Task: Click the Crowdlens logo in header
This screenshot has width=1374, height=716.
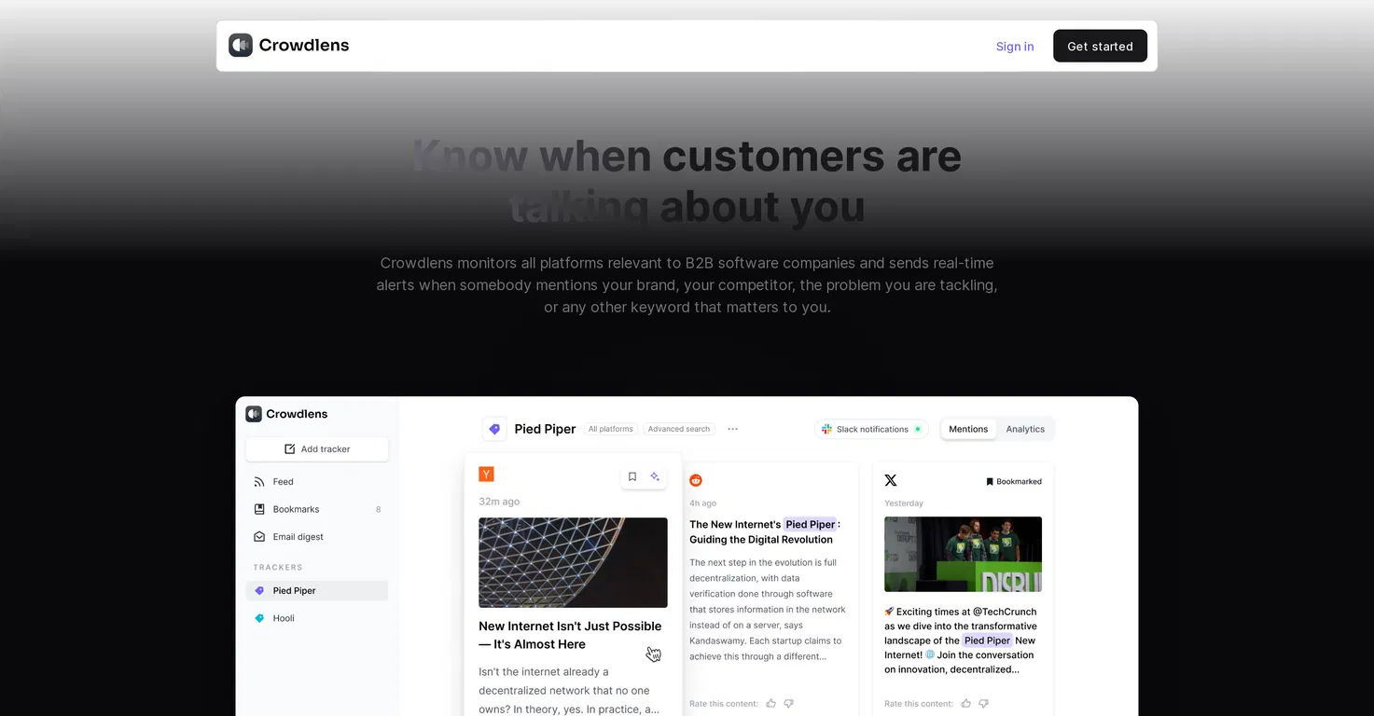Action: click(x=289, y=45)
